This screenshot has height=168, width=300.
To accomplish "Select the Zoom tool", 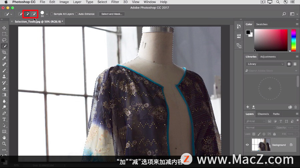I will [4, 144].
